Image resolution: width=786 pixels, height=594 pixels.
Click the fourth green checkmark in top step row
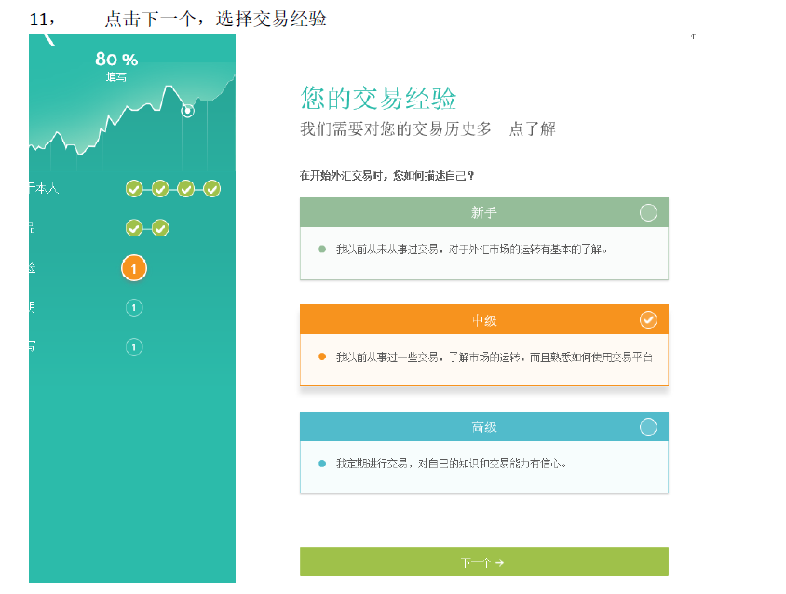(x=211, y=189)
